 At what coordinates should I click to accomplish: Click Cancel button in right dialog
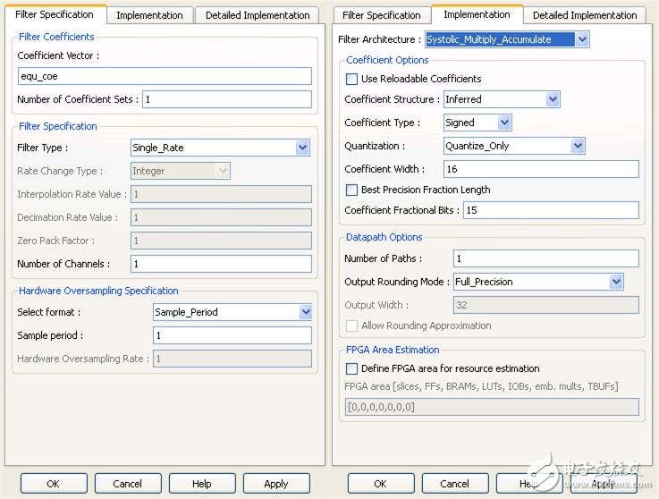pyautogui.click(x=454, y=484)
